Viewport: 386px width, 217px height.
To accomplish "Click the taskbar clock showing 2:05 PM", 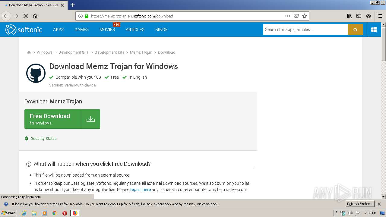I will (371, 213).
